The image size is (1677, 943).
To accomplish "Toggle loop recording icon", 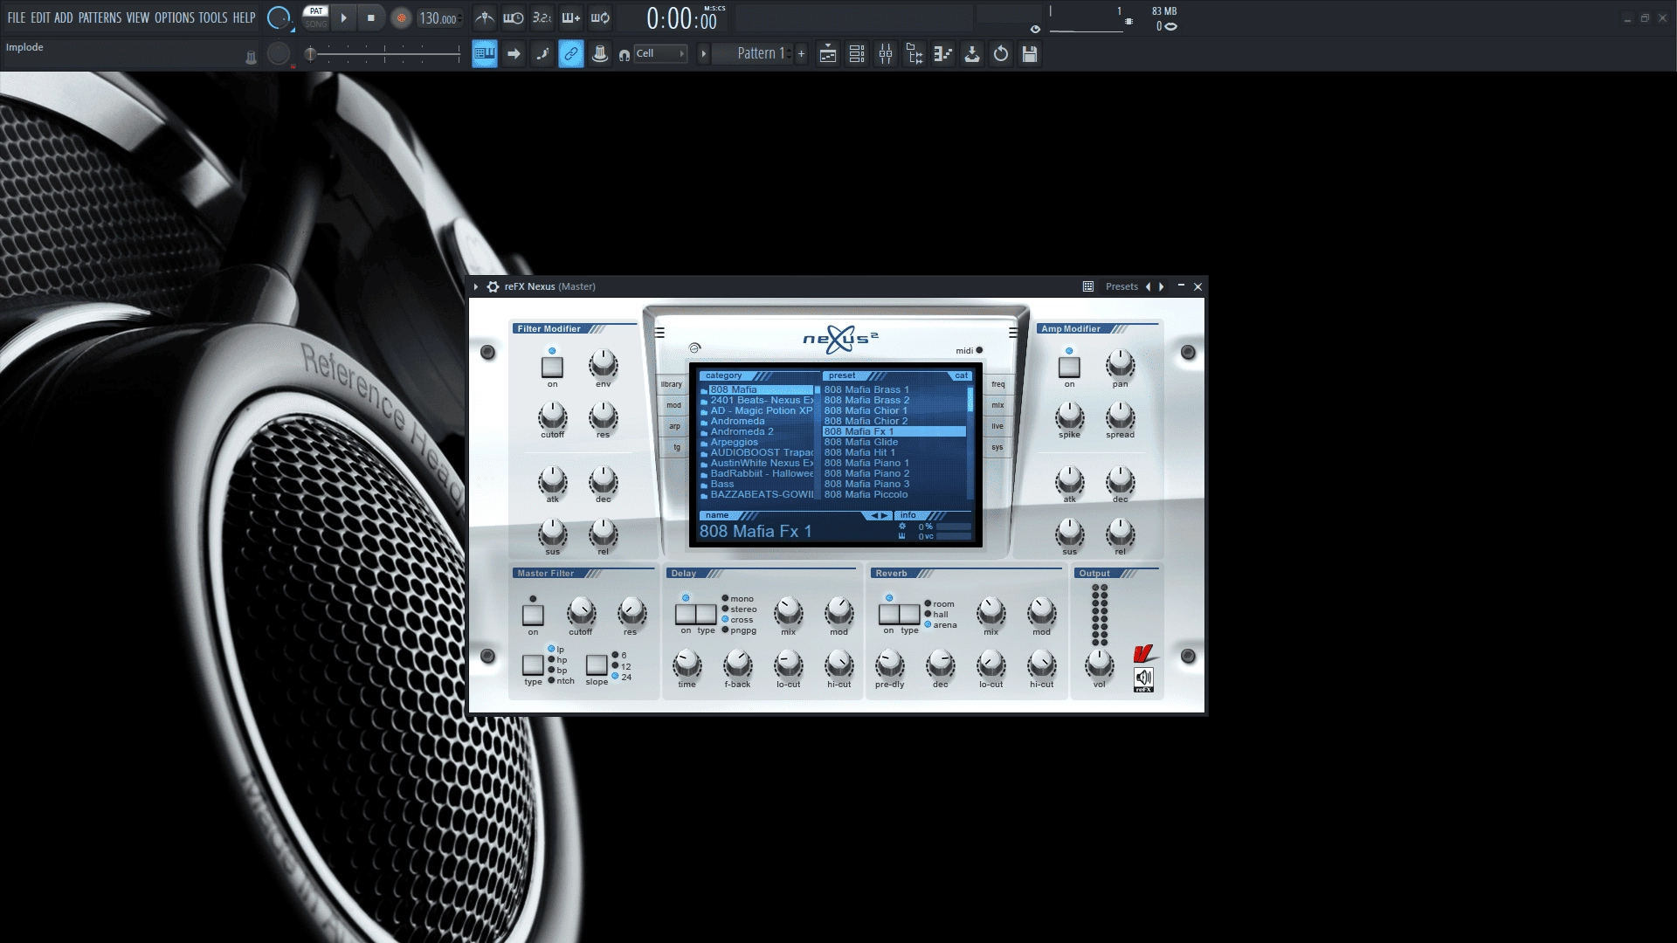I will coord(600,17).
